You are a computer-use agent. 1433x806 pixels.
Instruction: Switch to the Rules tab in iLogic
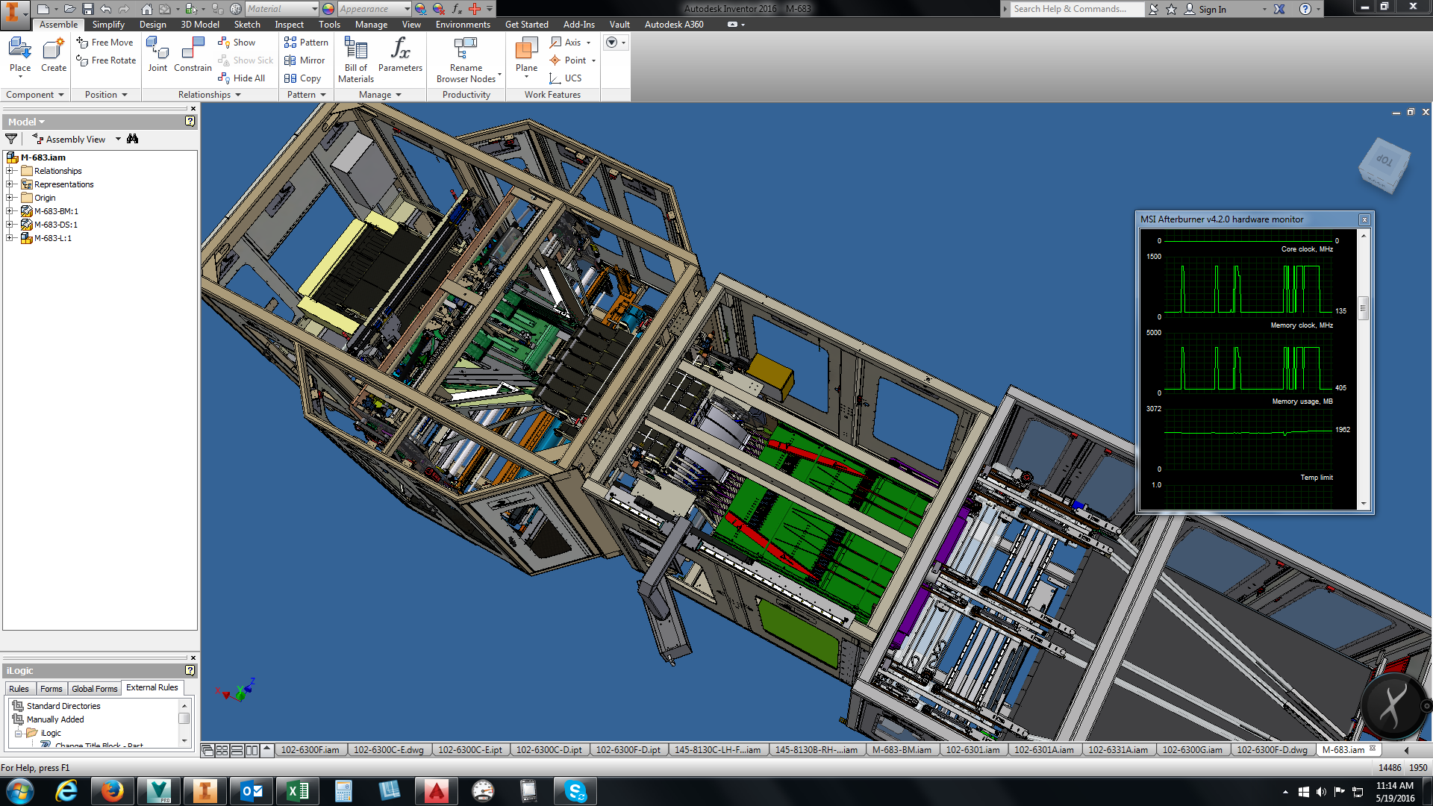click(x=19, y=688)
